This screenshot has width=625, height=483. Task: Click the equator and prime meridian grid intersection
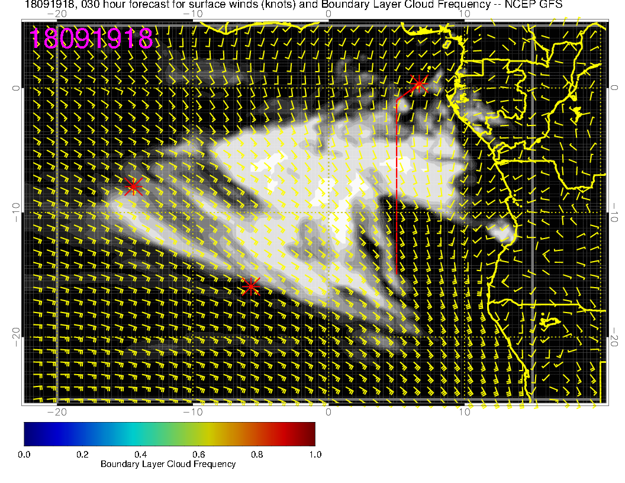pyautogui.click(x=328, y=88)
